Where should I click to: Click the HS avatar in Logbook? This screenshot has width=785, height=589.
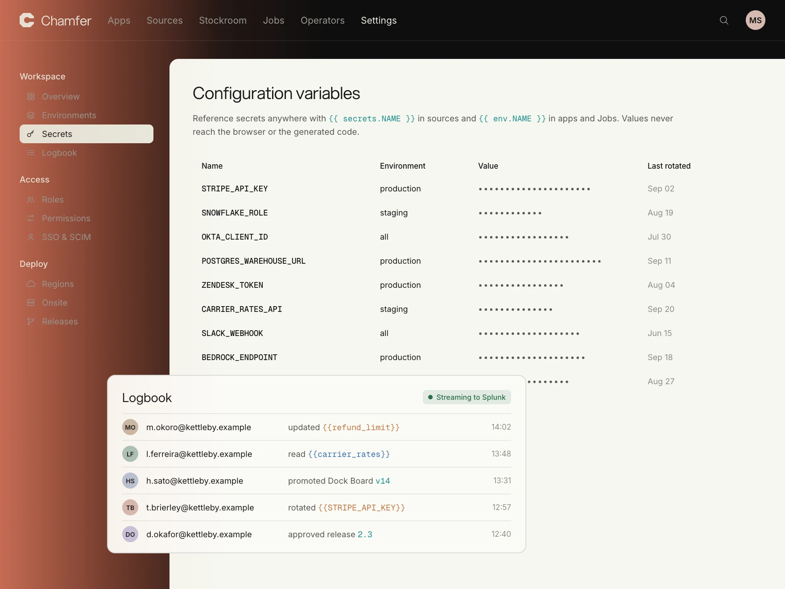tap(130, 481)
